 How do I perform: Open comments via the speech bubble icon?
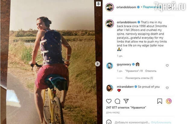coord(117,101)
